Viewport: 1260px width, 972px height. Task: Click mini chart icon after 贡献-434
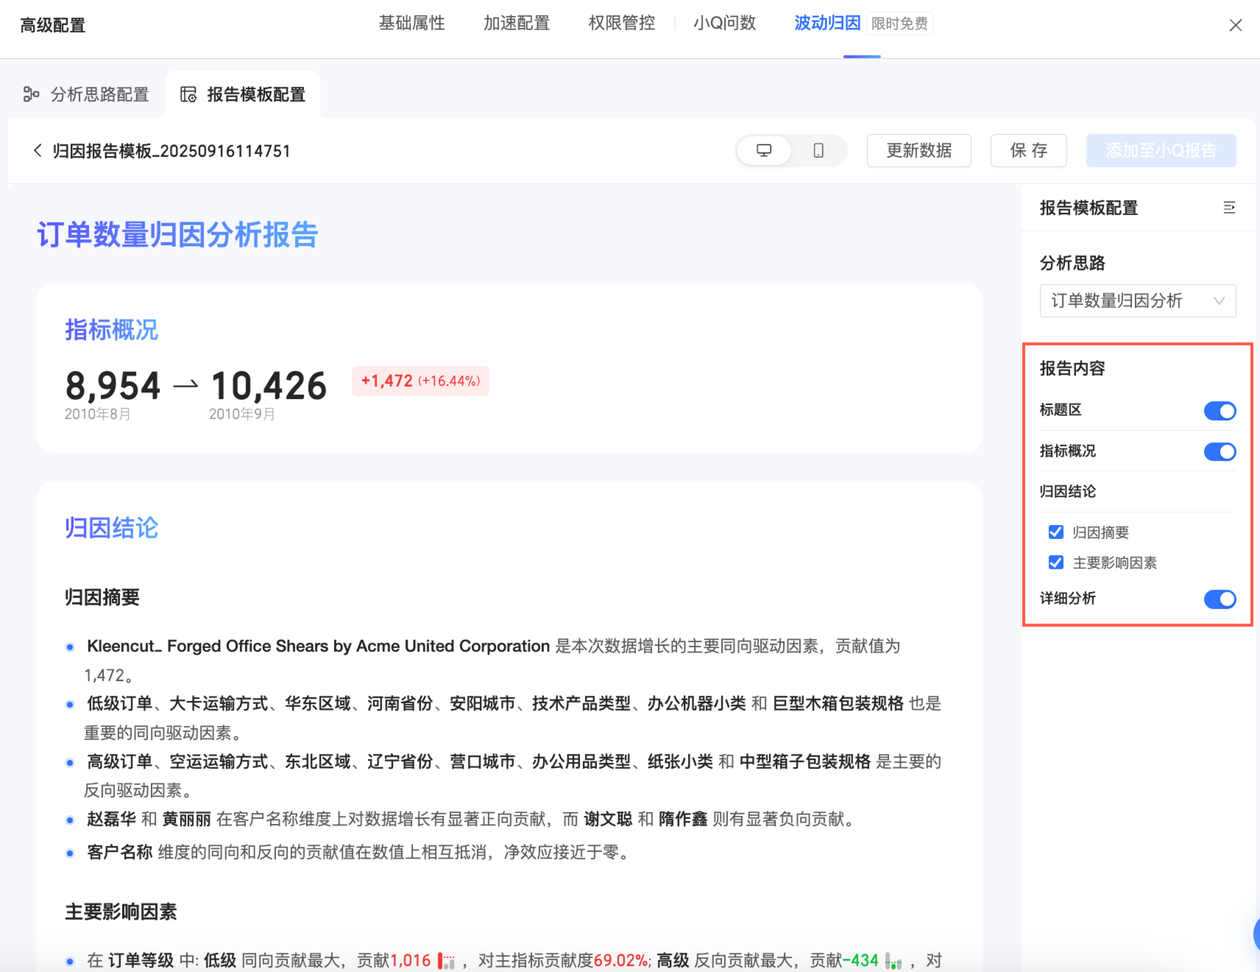pyautogui.click(x=893, y=961)
